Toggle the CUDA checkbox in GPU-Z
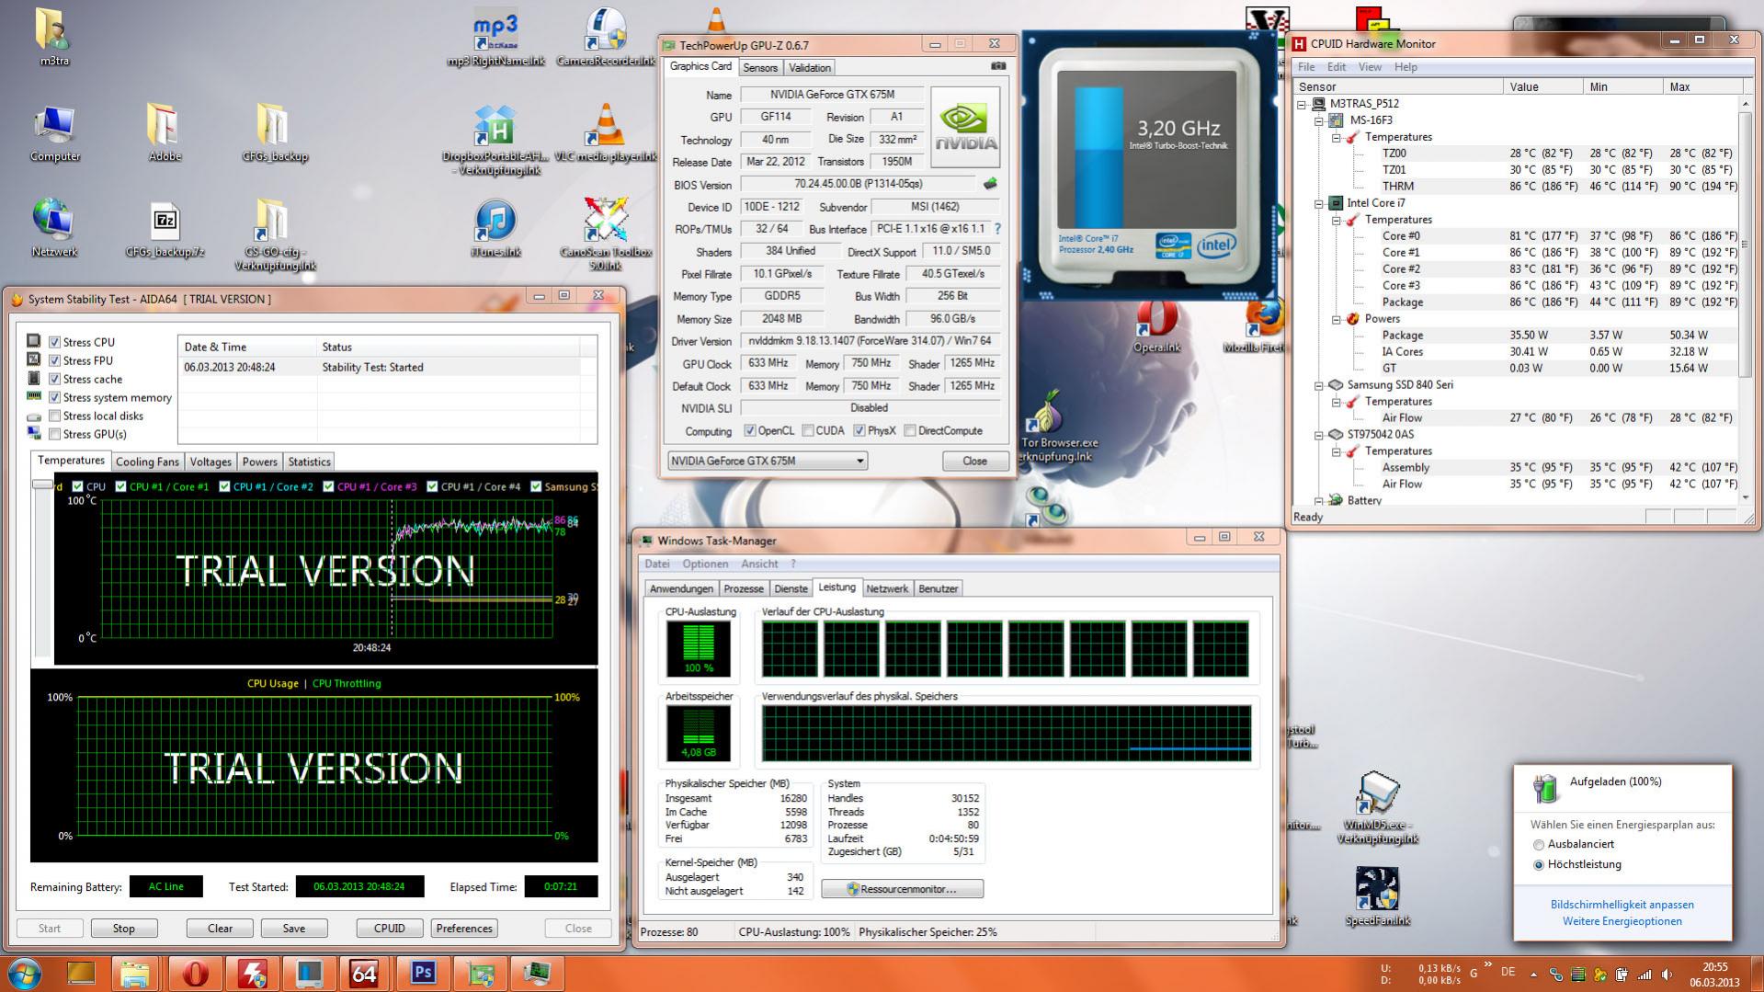The height and width of the screenshot is (992, 1764). point(808,430)
